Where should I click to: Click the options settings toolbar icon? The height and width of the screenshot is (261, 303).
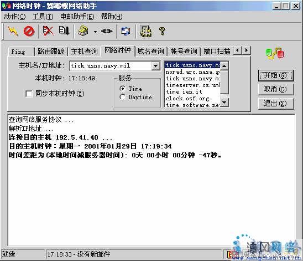[x=145, y=31]
